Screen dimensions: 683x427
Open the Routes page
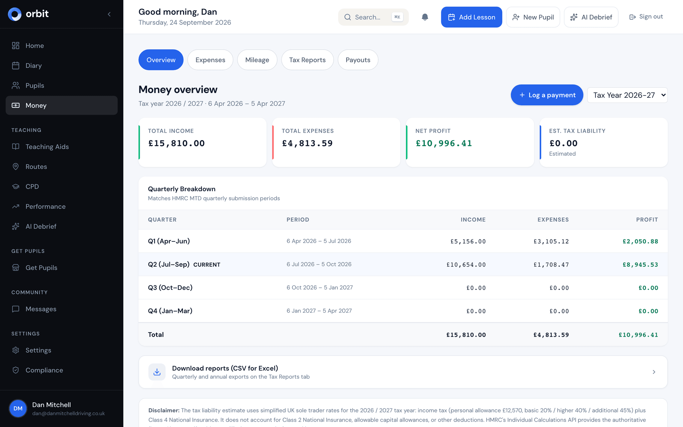coord(62,166)
